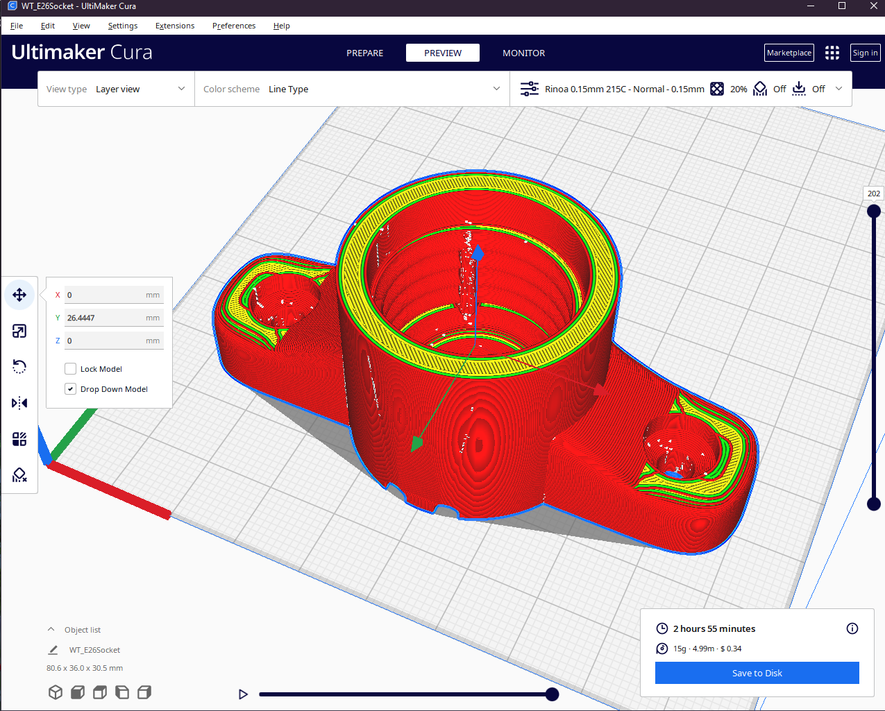
Task: Click the material spool usage icon
Action: pos(662,649)
